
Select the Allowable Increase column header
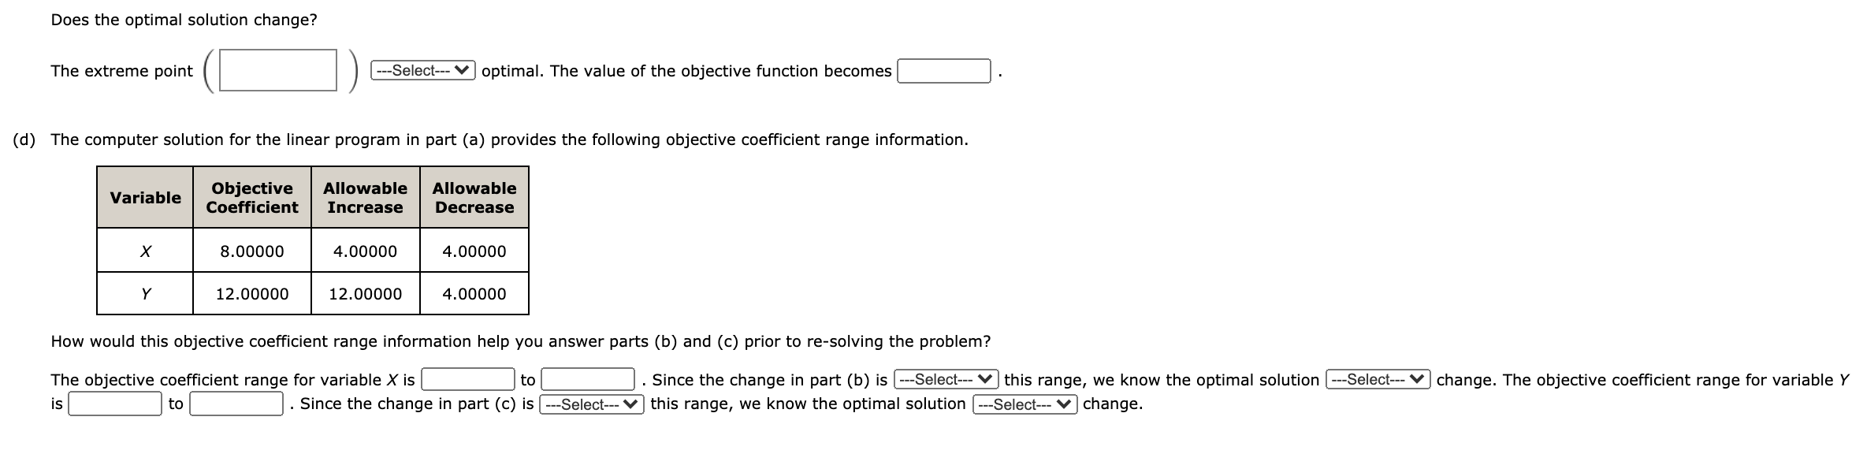coord(364,198)
